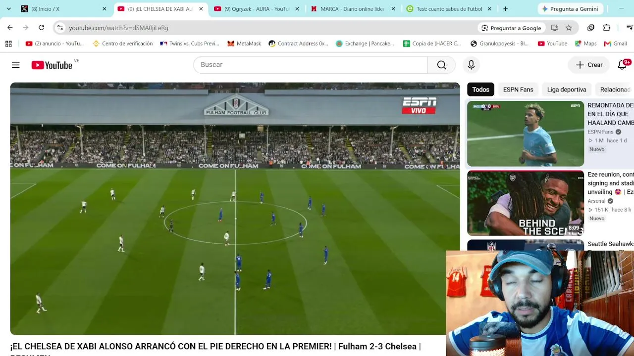Close the Chelsea de Xabi Alonso tab
Viewport: 634px width, 356px height.
[x=201, y=9]
